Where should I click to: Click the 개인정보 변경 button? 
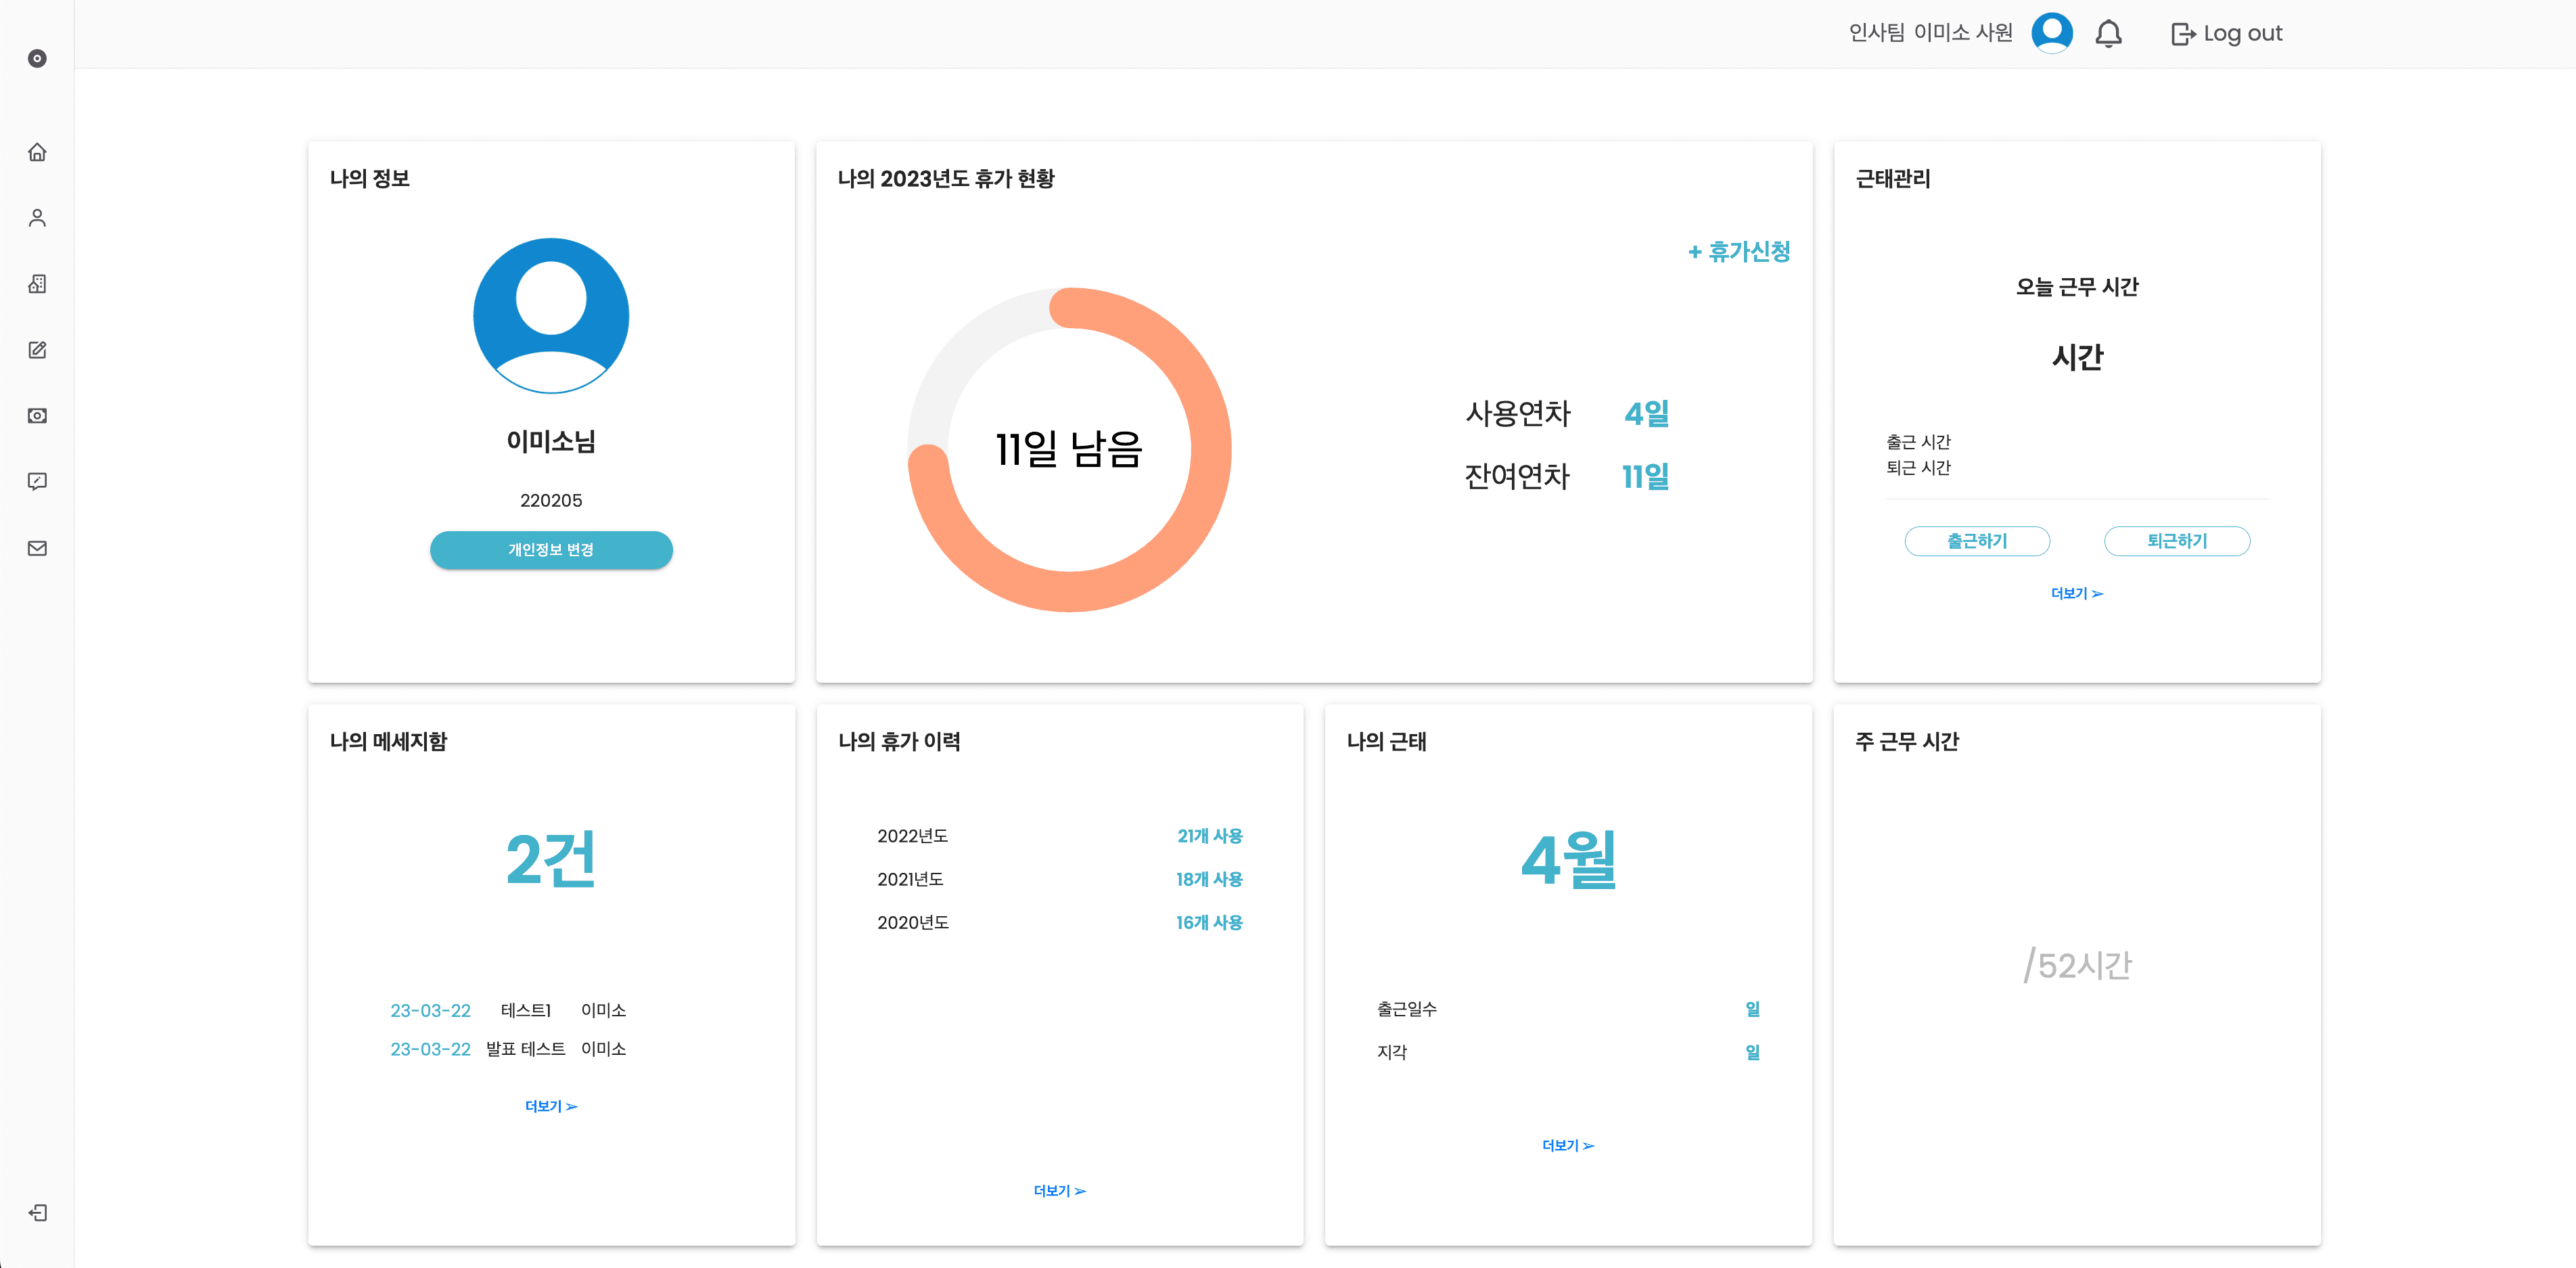coord(551,550)
